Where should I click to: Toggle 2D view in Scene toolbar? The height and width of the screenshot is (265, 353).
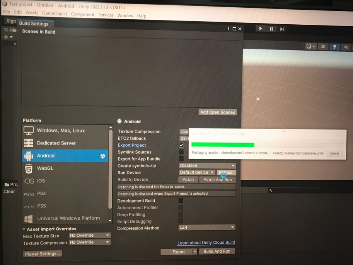pyautogui.click(x=323, y=47)
